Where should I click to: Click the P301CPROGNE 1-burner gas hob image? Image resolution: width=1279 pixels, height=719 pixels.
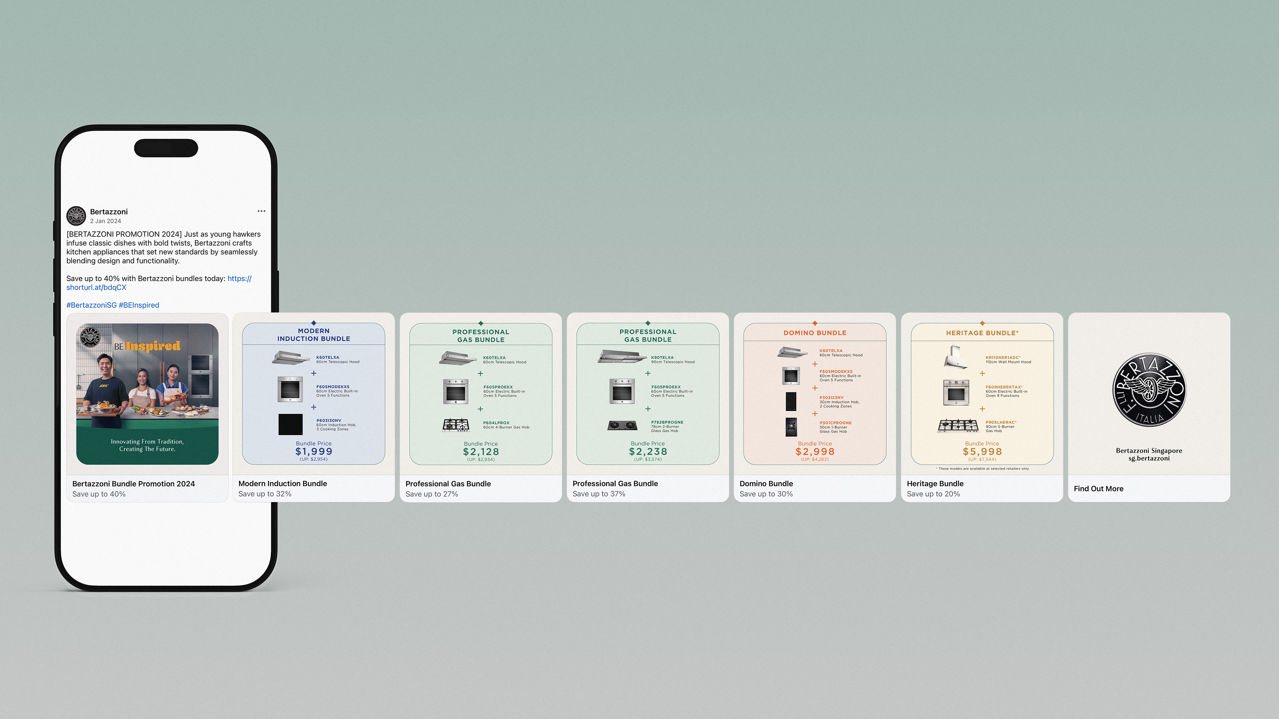[x=791, y=427]
